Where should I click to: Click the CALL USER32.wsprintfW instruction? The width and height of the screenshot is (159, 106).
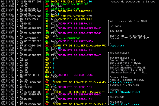click(x=75, y=46)
